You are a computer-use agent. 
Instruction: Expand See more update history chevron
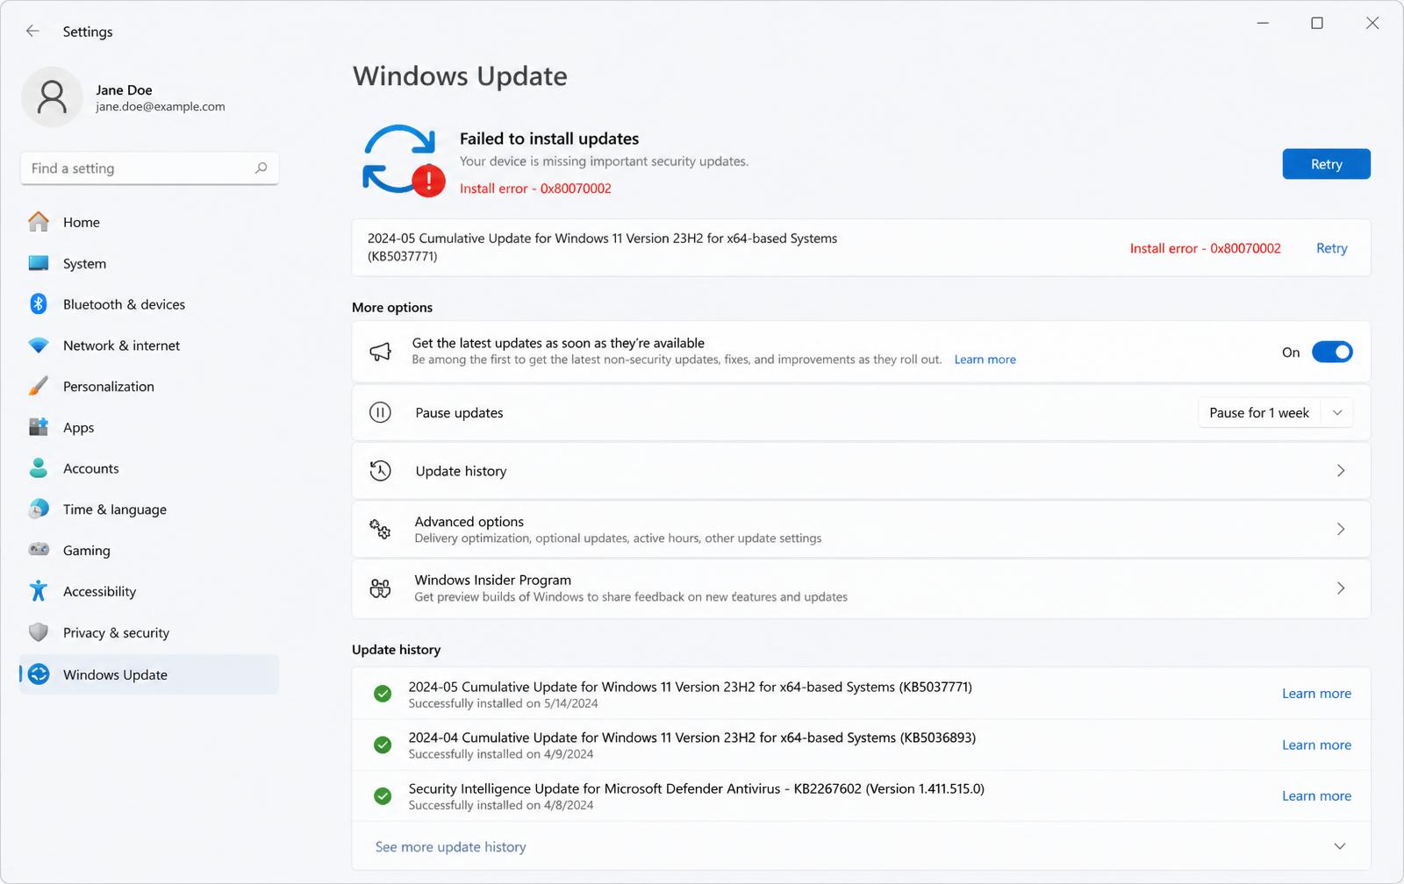click(1340, 846)
